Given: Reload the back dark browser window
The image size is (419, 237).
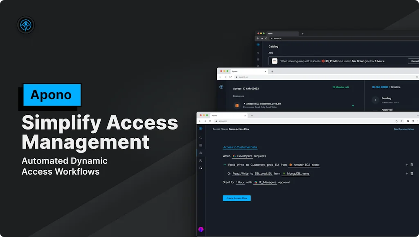Looking at the screenshot, I should tap(266, 39).
